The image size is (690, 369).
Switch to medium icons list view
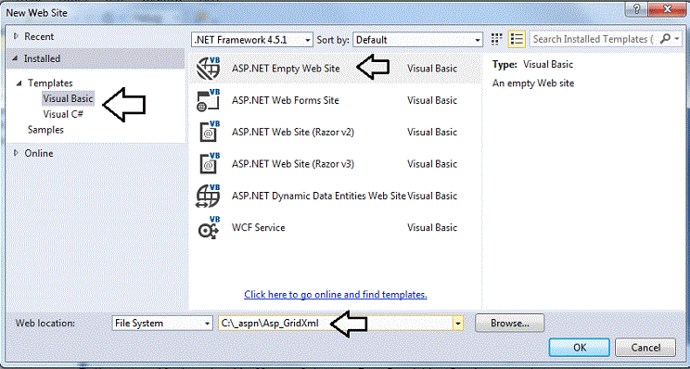tap(517, 39)
